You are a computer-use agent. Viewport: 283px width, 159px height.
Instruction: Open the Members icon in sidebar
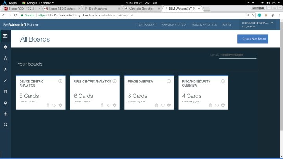6,58
